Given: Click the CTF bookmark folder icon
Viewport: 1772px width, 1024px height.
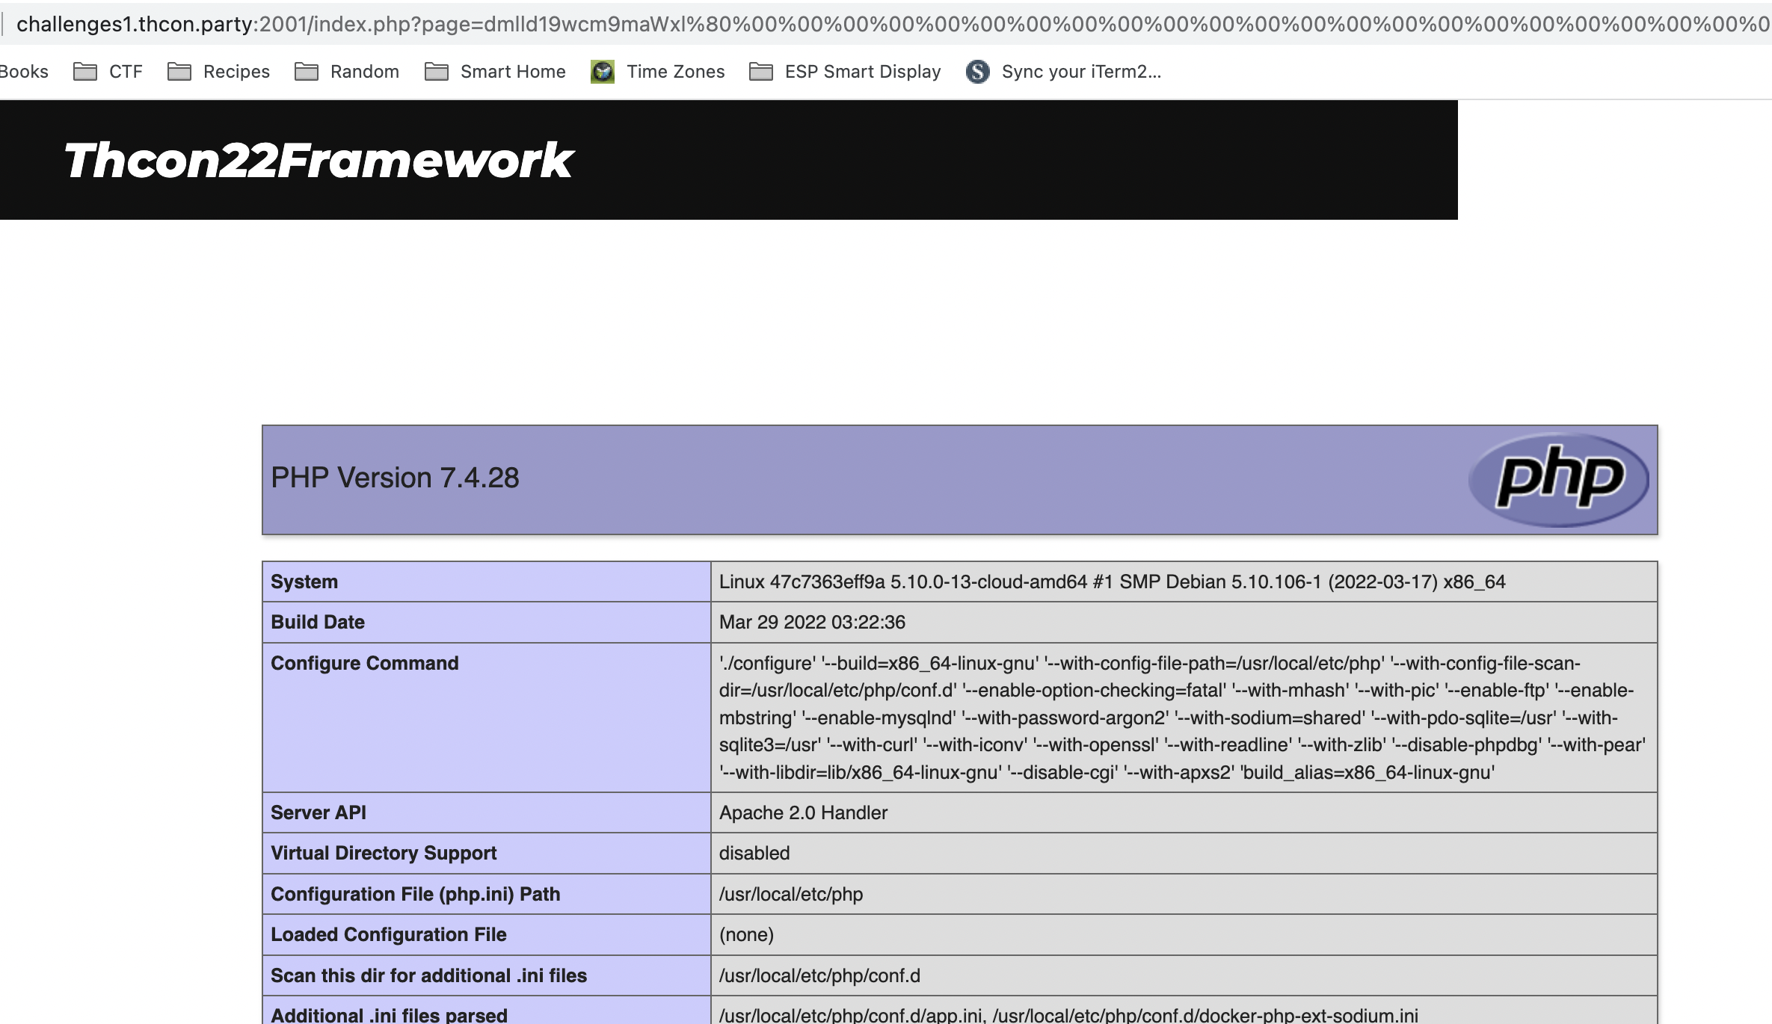Looking at the screenshot, I should 85,72.
